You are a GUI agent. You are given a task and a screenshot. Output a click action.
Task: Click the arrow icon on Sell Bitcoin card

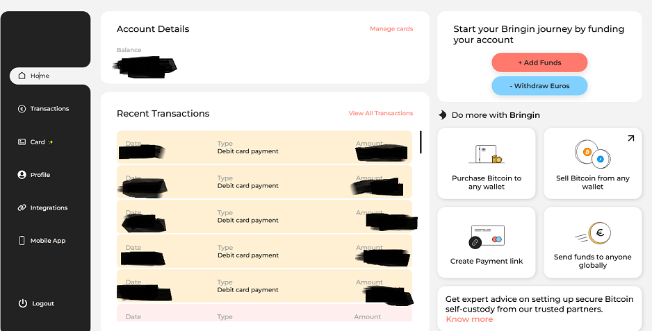[630, 138]
